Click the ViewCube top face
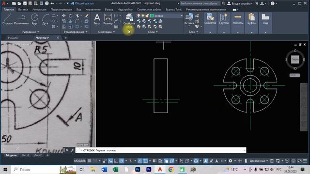The image size is (310, 174). coord(295,59)
